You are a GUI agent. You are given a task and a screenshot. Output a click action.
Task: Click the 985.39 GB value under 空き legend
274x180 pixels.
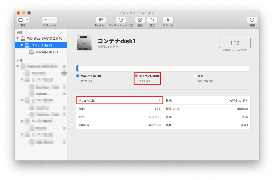point(205,81)
